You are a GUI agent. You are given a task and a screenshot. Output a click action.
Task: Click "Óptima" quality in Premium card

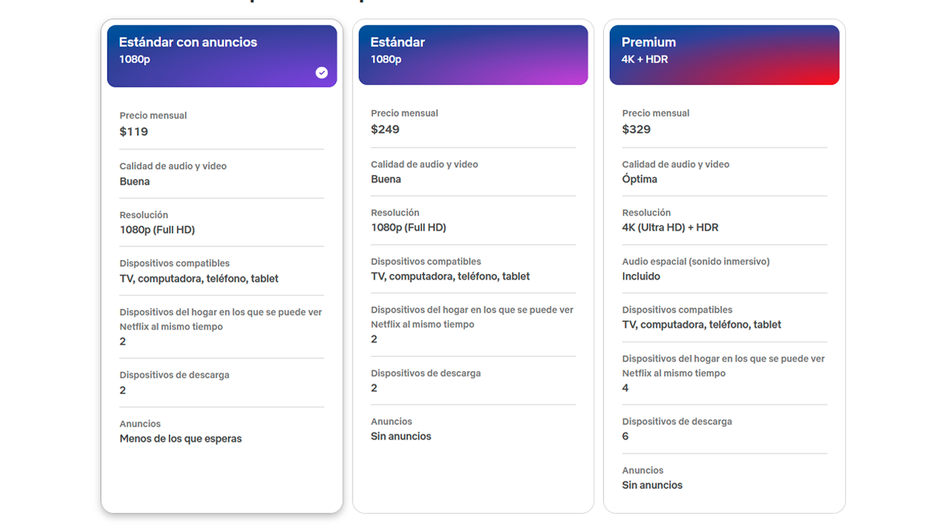pyautogui.click(x=640, y=179)
